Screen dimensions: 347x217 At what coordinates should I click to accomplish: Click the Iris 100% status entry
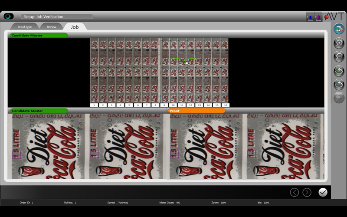coord(263,203)
